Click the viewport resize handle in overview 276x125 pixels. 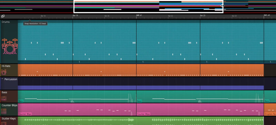[x=223, y=6]
